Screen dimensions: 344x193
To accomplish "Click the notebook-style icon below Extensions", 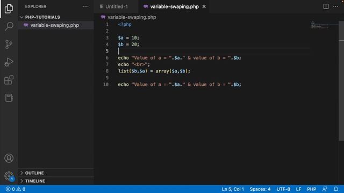I will click(x=9, y=98).
